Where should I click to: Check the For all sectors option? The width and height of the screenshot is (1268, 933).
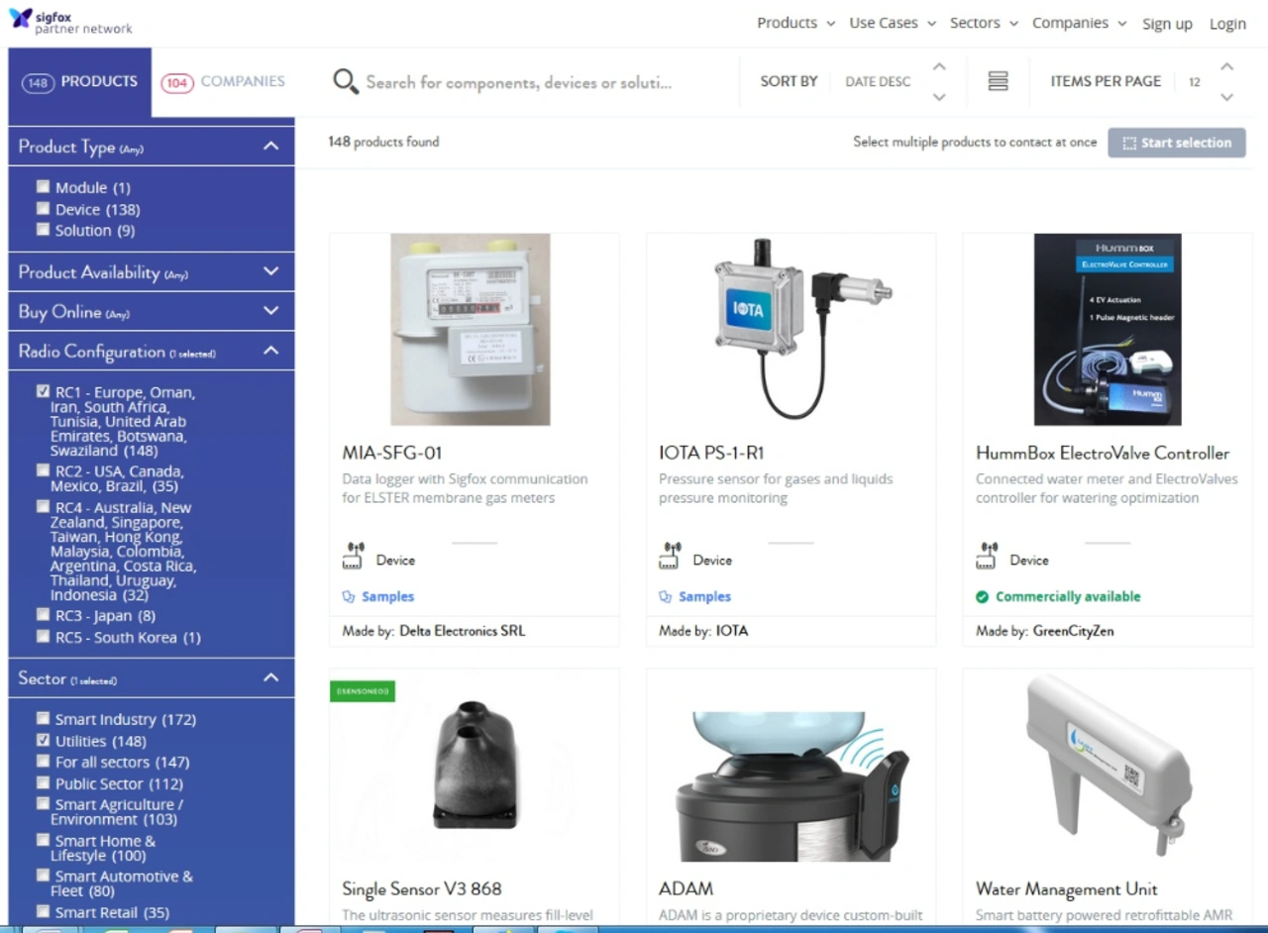point(43,761)
